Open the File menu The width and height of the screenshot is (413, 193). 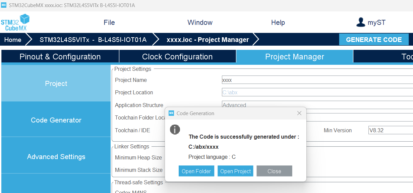[109, 22]
